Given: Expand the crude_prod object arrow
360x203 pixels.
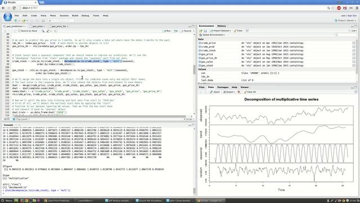Looking at the screenshot, I should click(x=200, y=47).
